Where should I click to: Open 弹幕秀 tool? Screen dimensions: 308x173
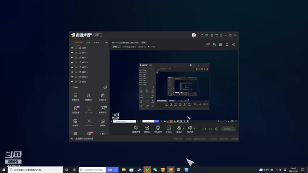[102, 122]
